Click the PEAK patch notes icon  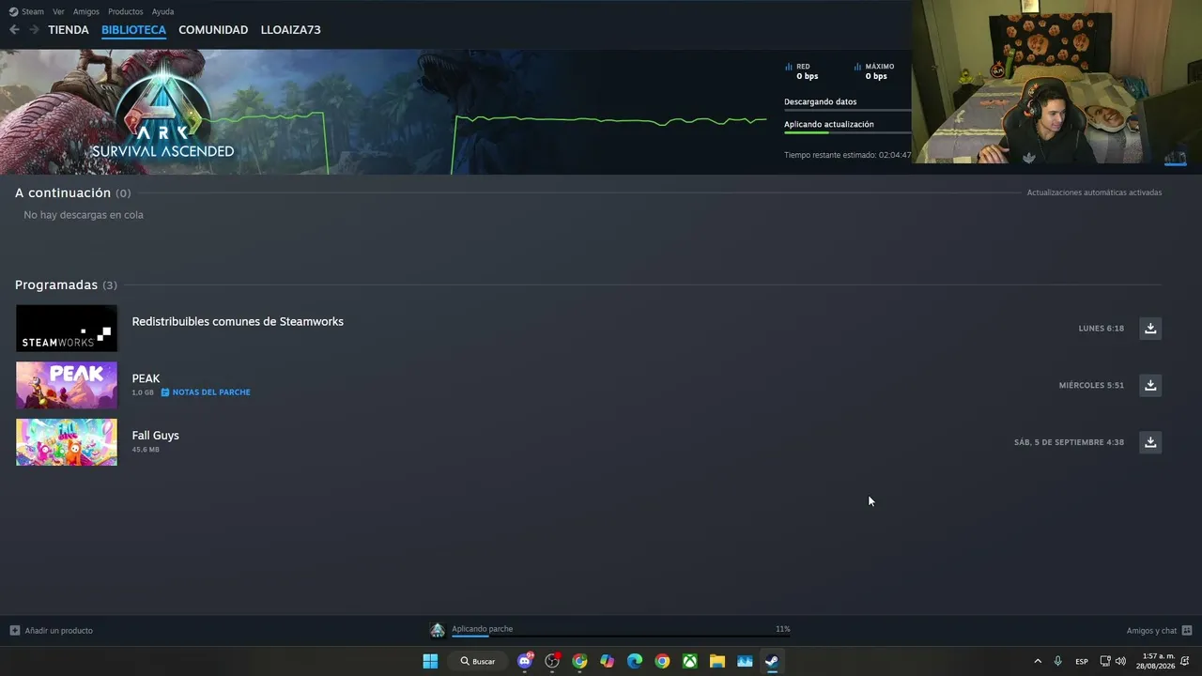coord(165,392)
